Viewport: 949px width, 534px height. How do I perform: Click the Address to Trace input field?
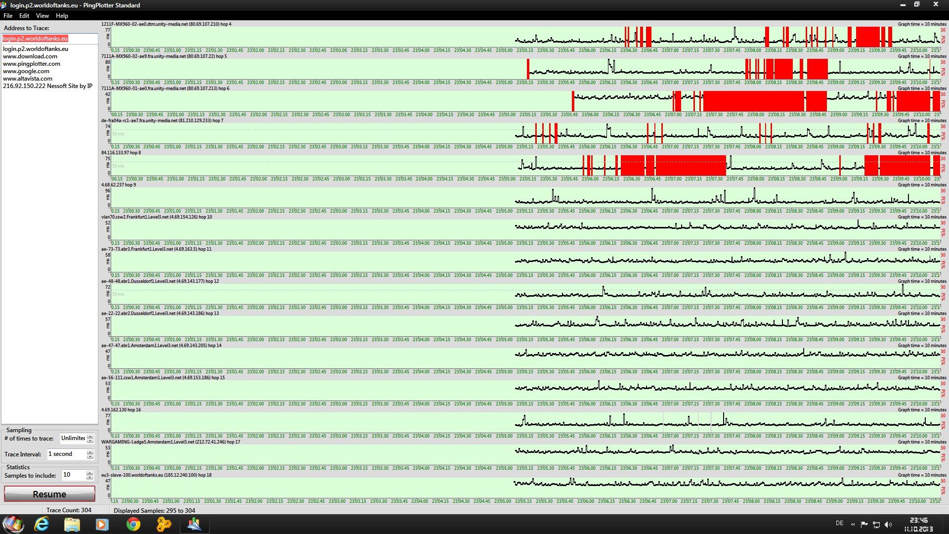tap(49, 39)
